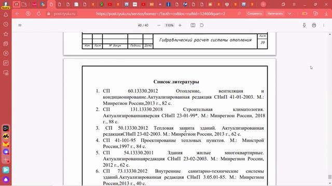Switch to the blue info-icon tab
The width and height of the screenshot is (332, 186).
(x=168, y=4)
